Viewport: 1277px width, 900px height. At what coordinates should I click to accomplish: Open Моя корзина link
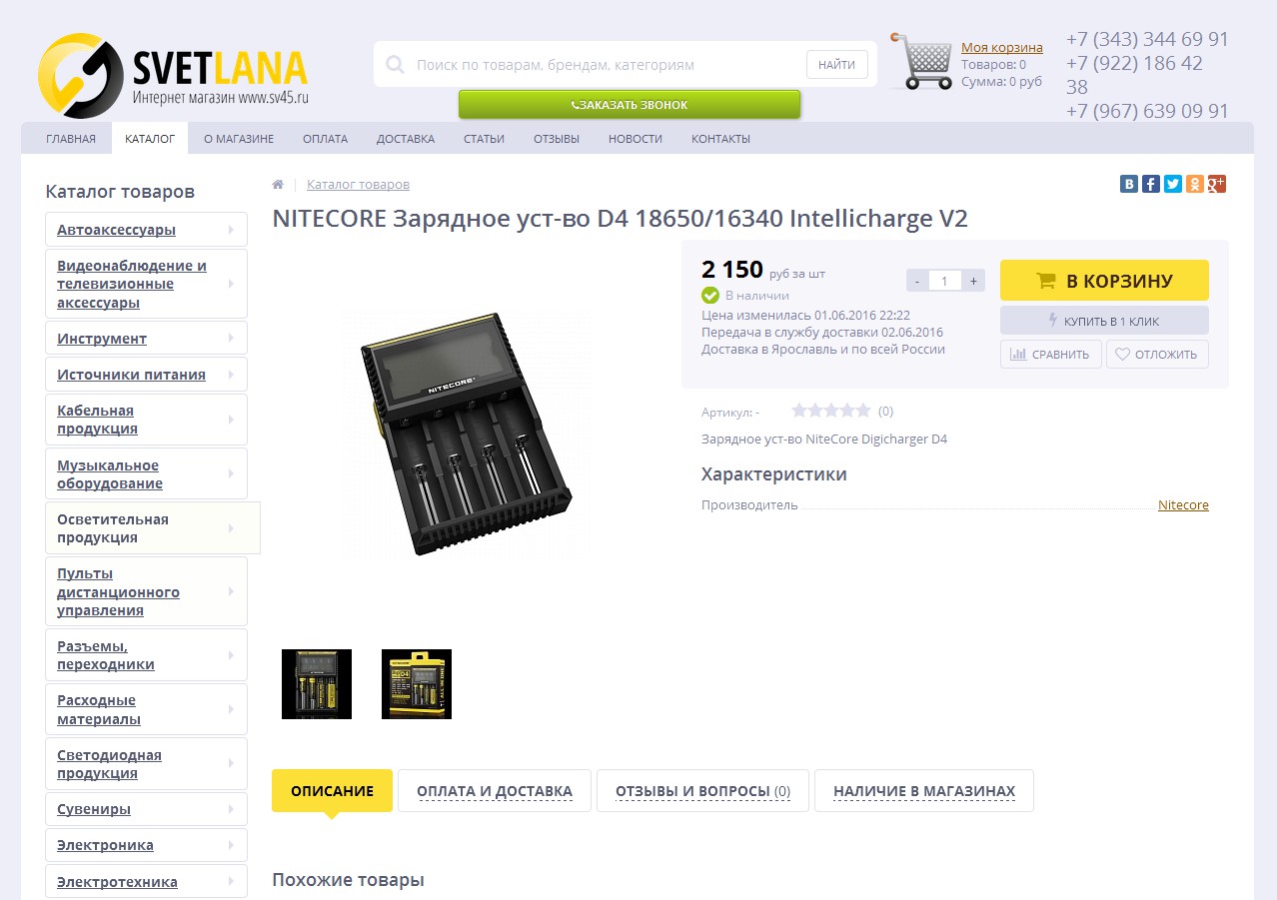click(1001, 47)
